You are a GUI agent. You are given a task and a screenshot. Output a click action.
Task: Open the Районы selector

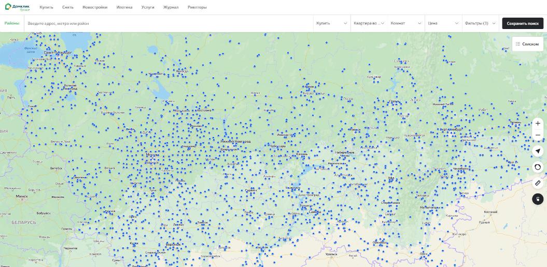[12, 23]
